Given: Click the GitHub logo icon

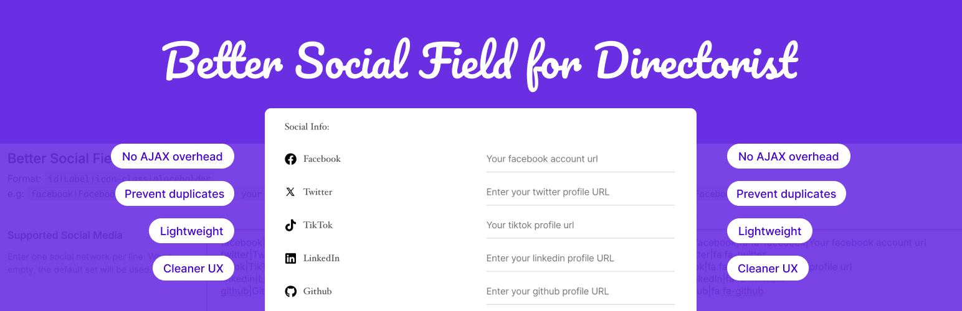Looking at the screenshot, I should [x=290, y=291].
